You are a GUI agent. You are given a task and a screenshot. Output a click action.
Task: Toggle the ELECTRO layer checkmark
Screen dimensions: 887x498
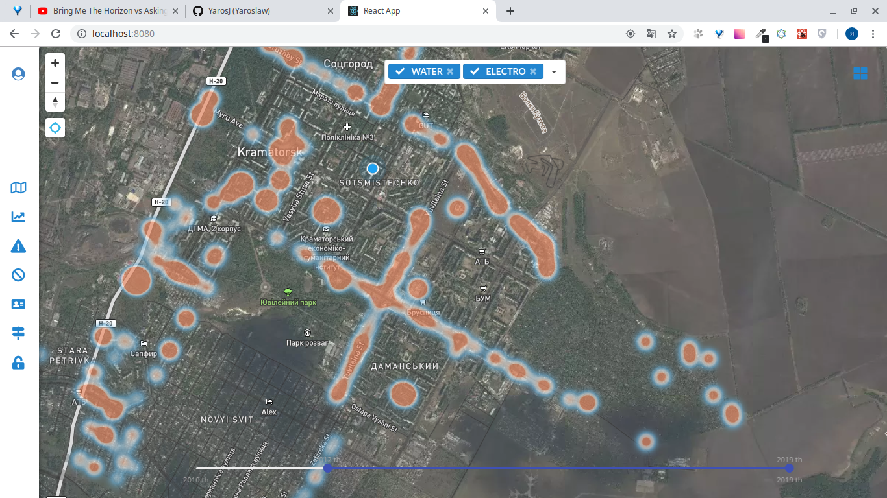tap(475, 71)
